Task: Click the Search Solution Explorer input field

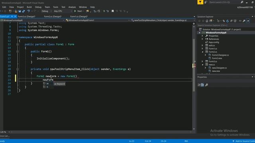Action: click(x=226, y=25)
